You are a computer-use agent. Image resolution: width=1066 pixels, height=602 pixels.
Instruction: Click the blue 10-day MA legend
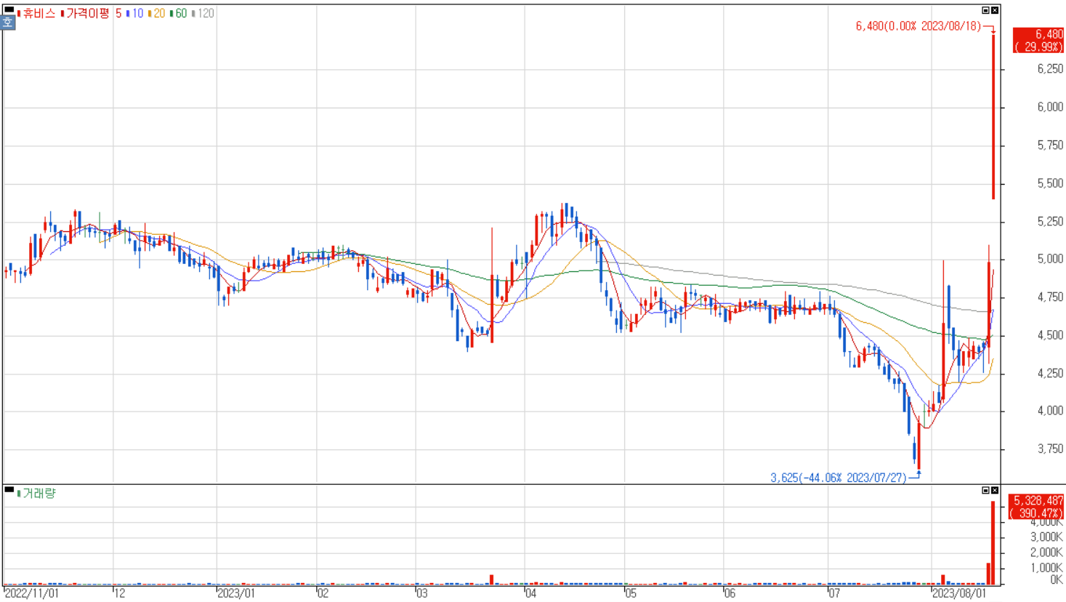[135, 13]
